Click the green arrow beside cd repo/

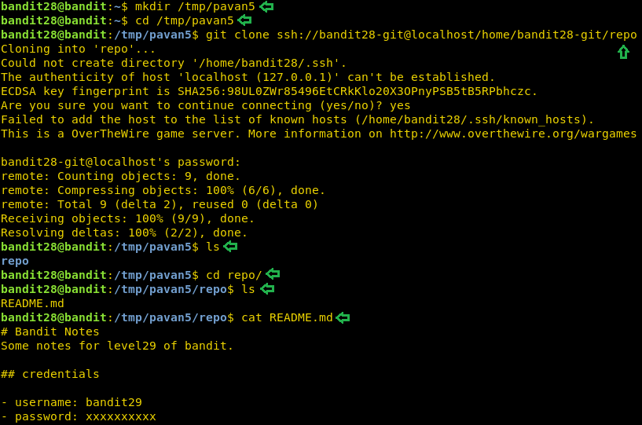tap(273, 274)
